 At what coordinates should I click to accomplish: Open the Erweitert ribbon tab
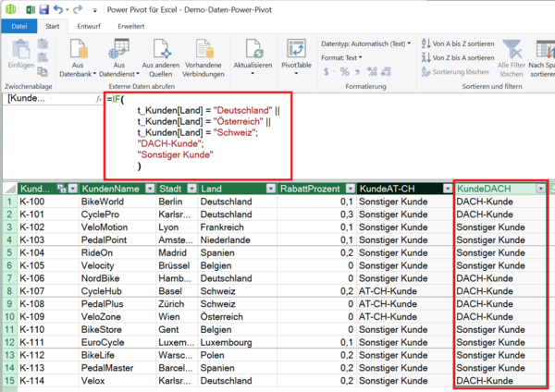pos(130,26)
